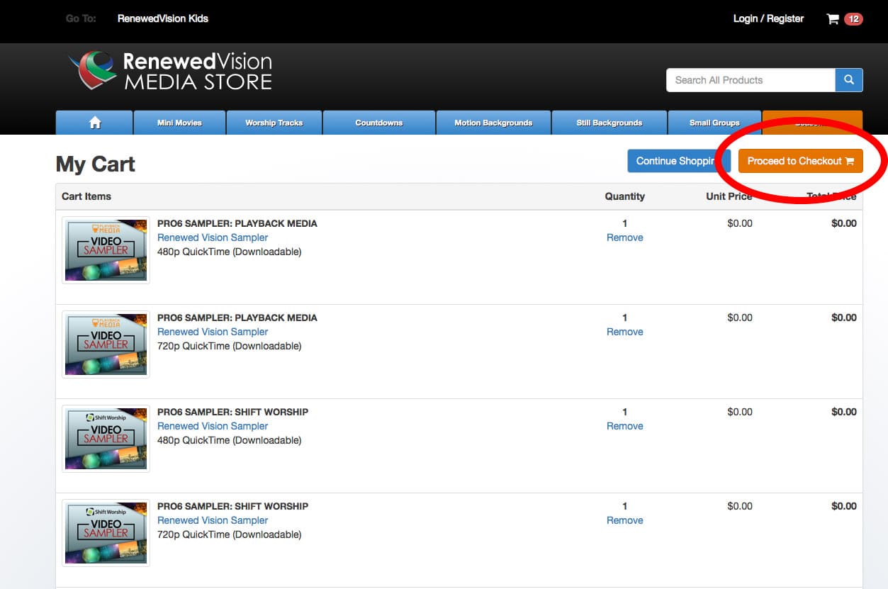Screen dimensions: 888x589
Task: Remove Shift Worship 480p QuickTime item
Action: (x=625, y=426)
